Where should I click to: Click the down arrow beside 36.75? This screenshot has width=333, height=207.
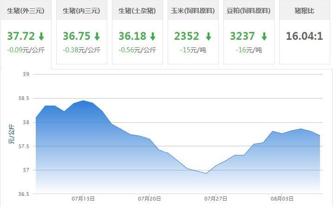97,36
